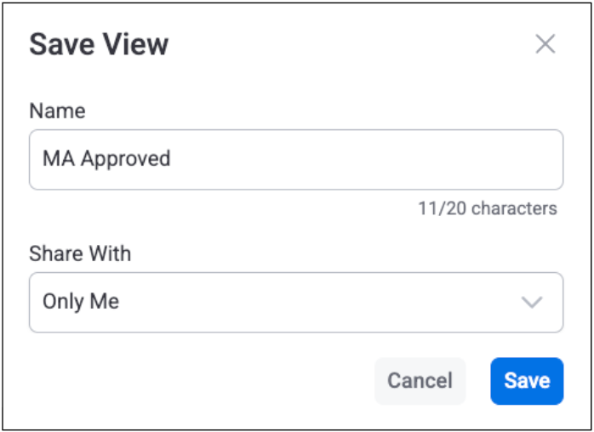This screenshot has width=594, height=432.
Task: Click the X icon beside Save View
Action: coord(545,44)
